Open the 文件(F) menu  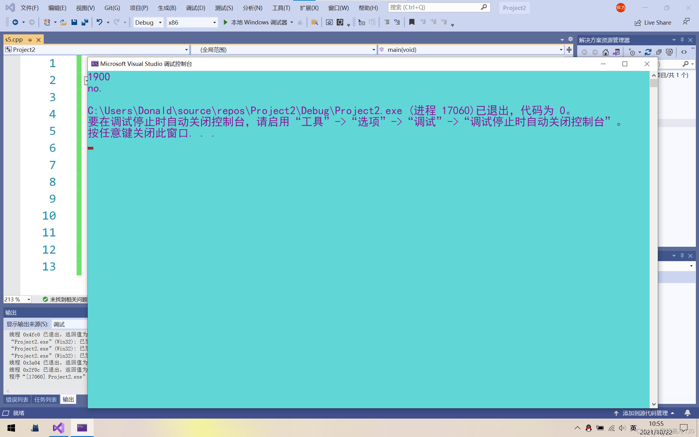click(30, 8)
